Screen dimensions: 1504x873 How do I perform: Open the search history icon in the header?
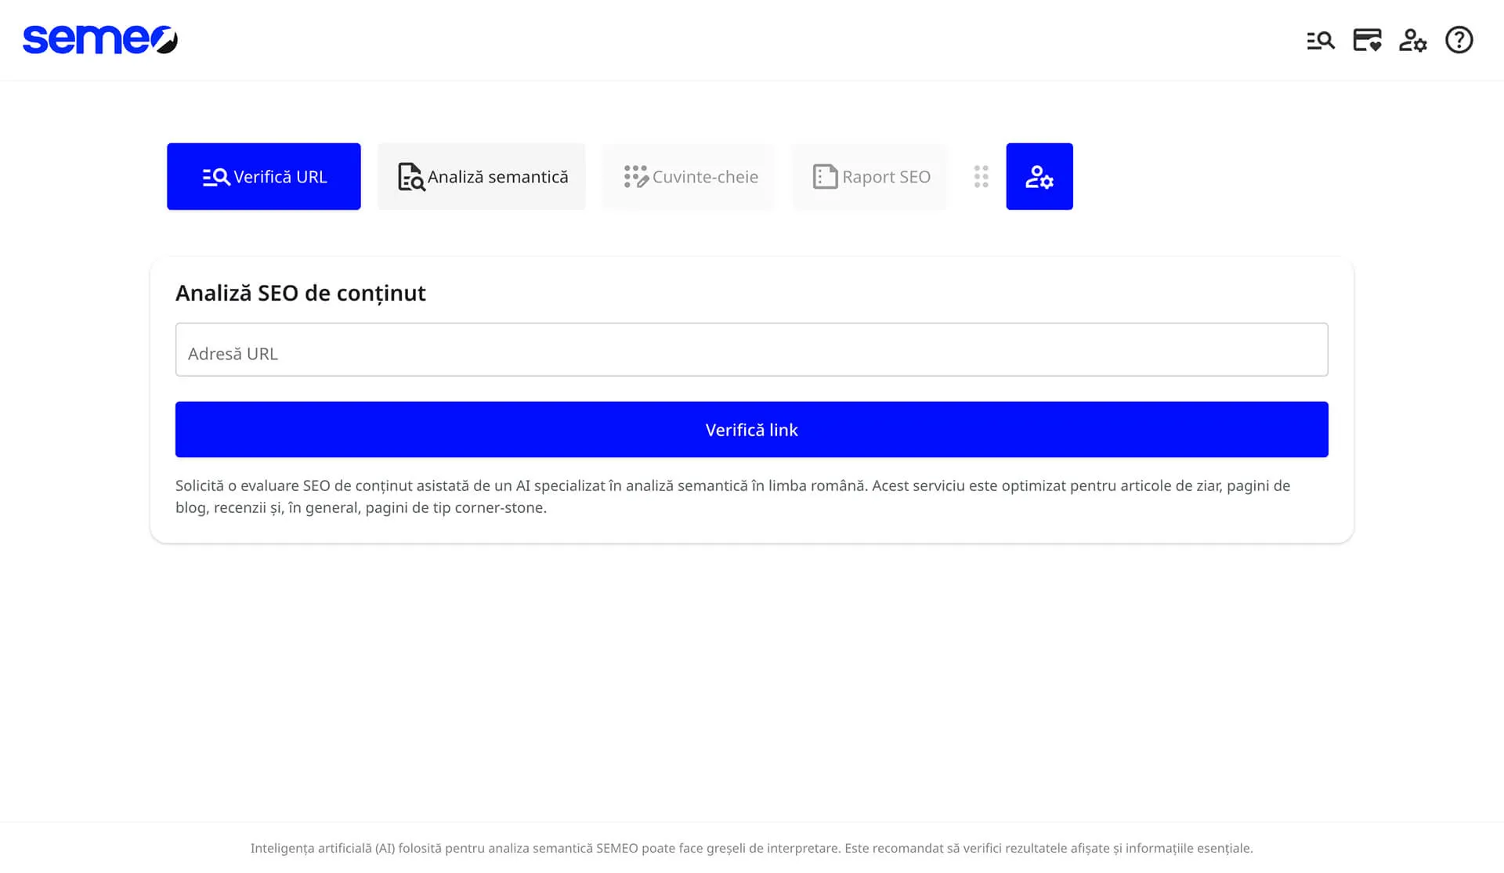1321,40
